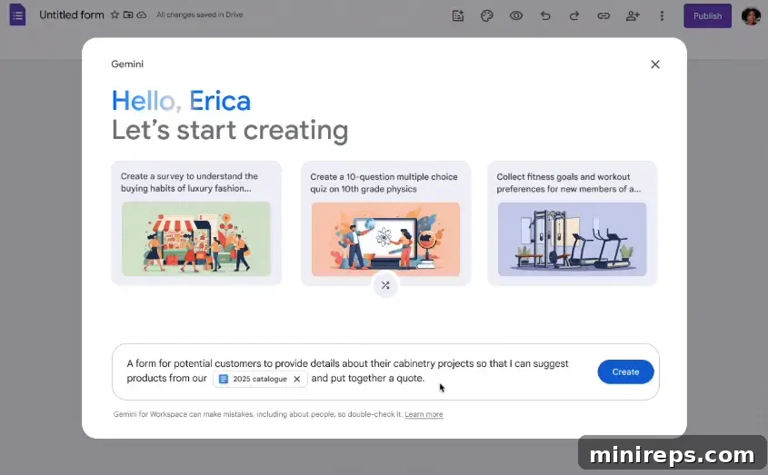Image resolution: width=768 pixels, height=475 pixels.
Task: Check cloud save status icon
Action: [142, 15]
